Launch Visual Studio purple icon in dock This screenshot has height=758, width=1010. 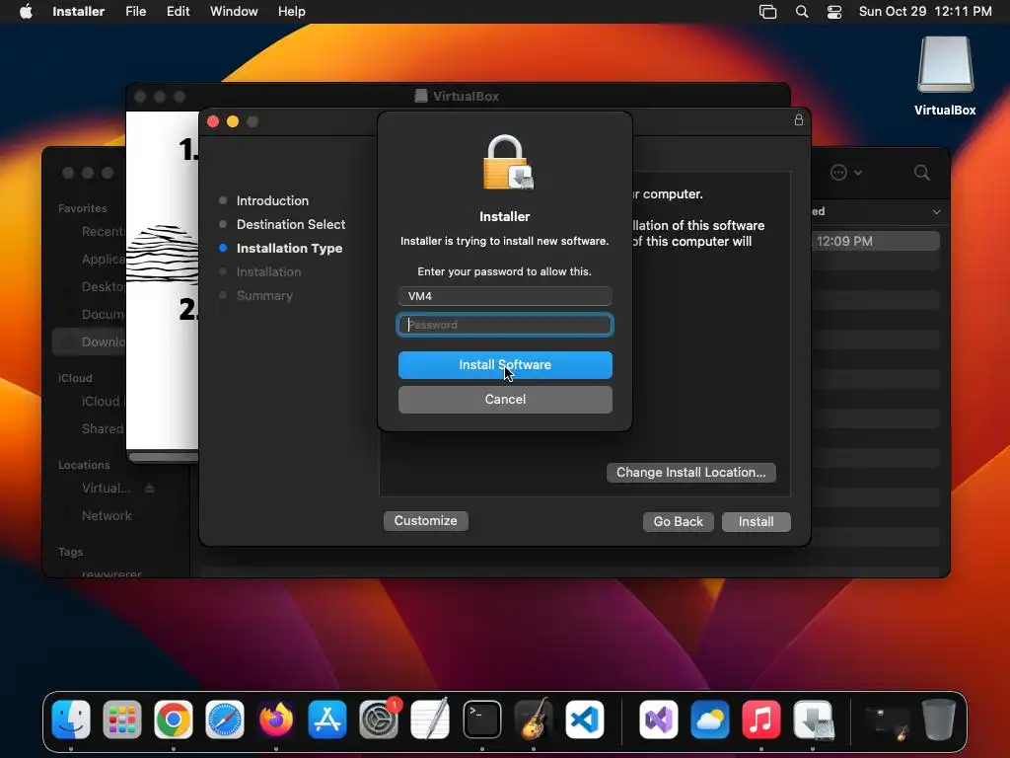pos(658,719)
